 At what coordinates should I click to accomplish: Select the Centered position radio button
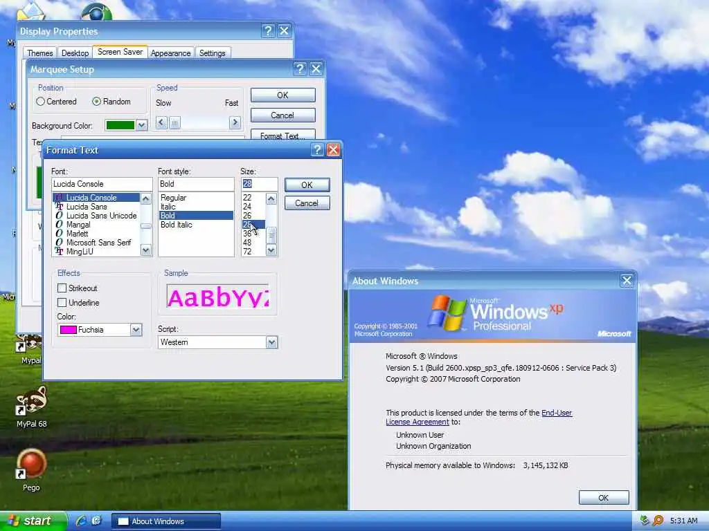click(x=57, y=102)
